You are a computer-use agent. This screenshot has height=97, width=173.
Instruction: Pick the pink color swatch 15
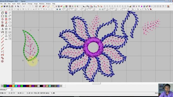[x=44, y=86]
